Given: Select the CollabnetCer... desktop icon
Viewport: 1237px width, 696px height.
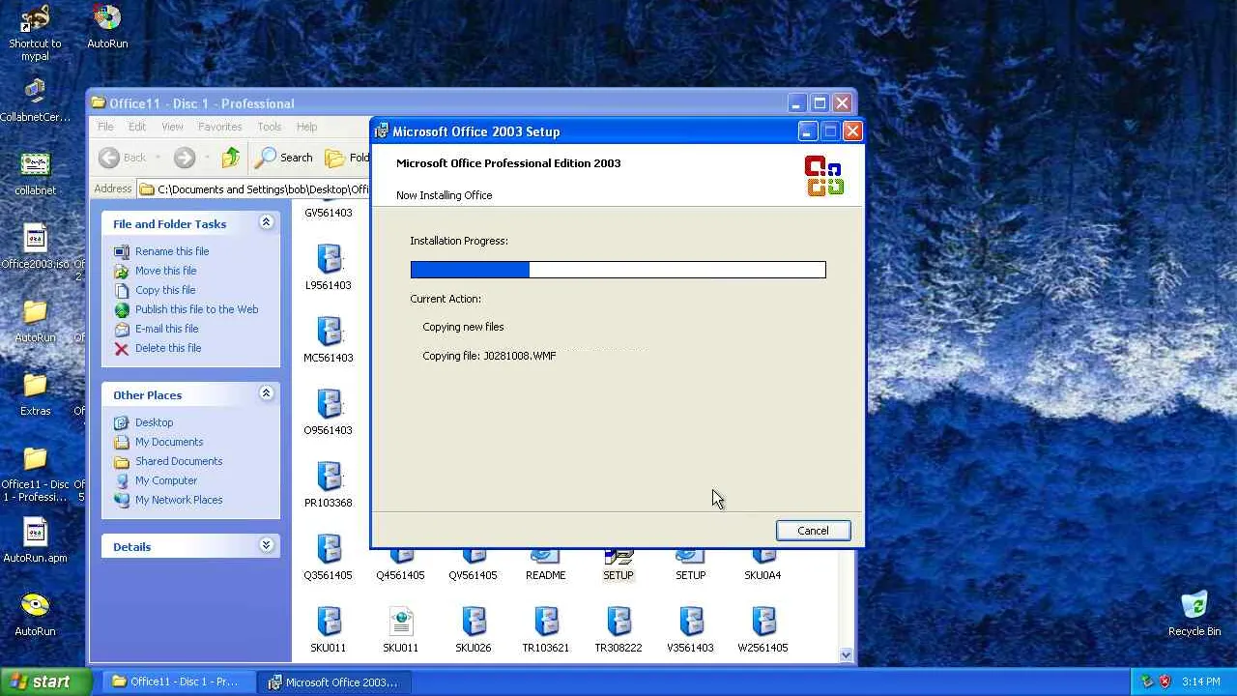Looking at the screenshot, I should point(35,101).
